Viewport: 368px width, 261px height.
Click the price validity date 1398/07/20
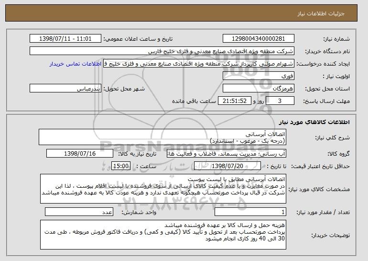pyautogui.click(x=227, y=166)
